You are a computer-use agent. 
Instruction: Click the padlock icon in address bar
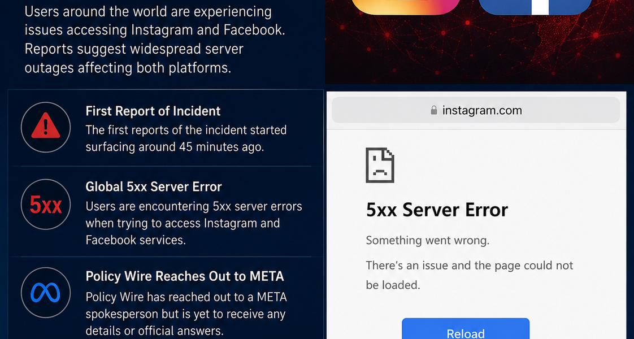click(434, 110)
